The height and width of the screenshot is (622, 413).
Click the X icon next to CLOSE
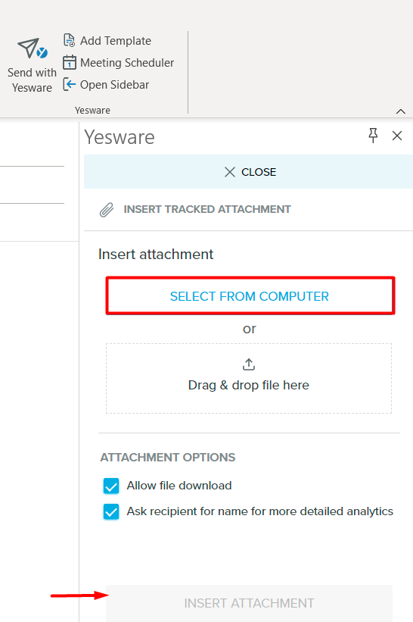pyautogui.click(x=230, y=172)
